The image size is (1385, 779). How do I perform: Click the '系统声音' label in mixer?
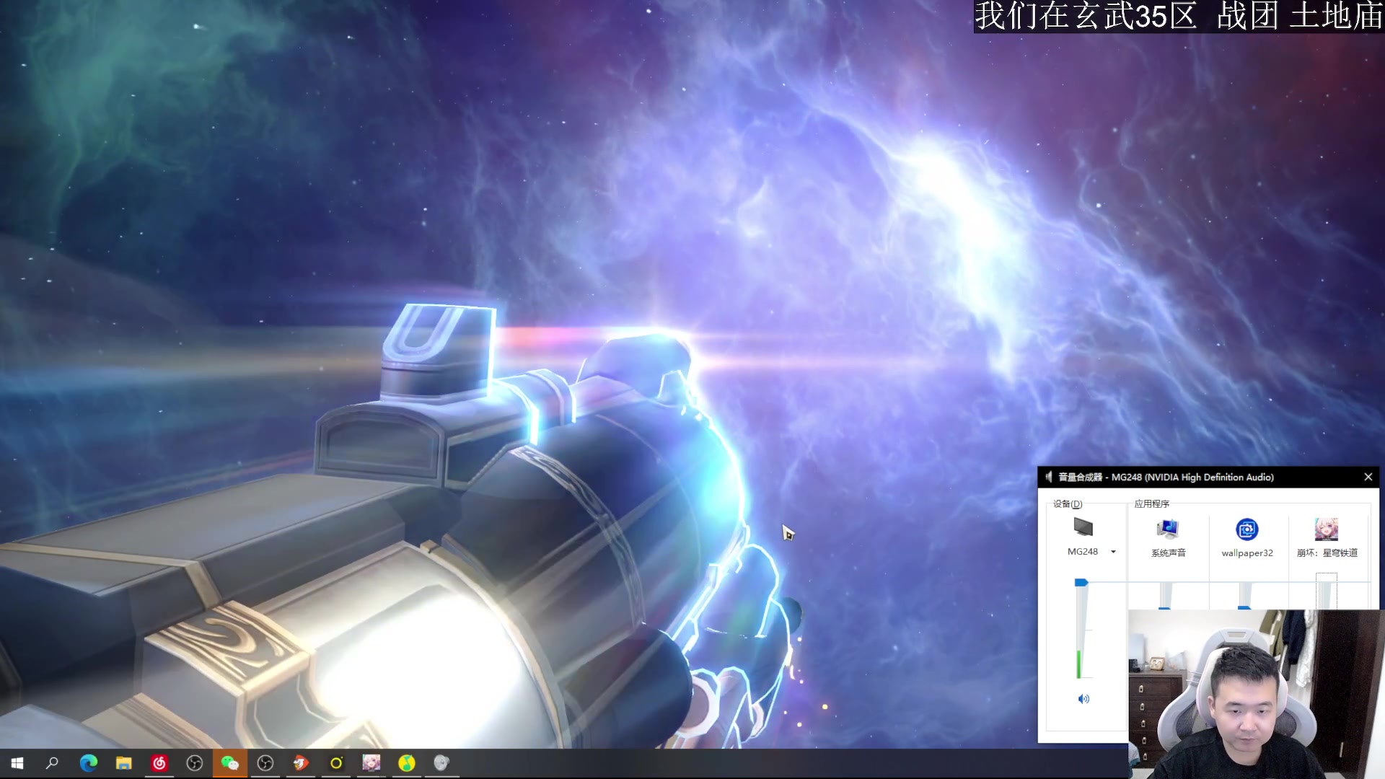[x=1169, y=553]
